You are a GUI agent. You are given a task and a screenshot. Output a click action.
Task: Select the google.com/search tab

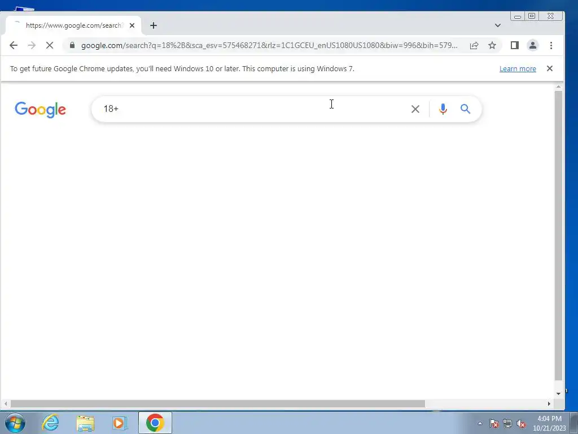click(74, 25)
